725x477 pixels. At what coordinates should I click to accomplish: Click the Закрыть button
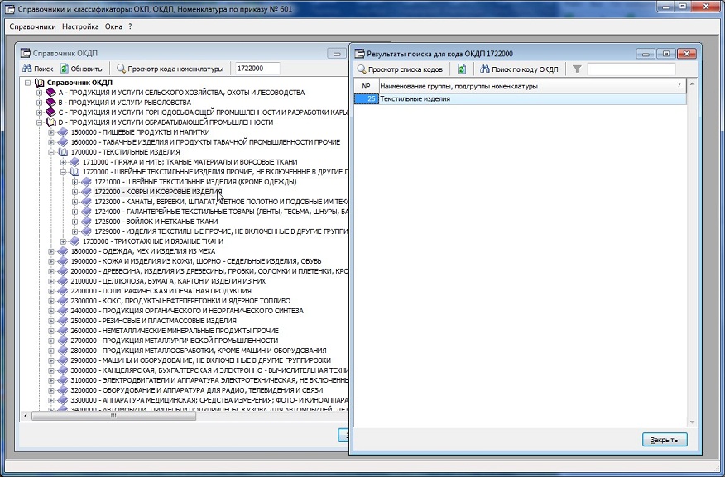click(664, 440)
